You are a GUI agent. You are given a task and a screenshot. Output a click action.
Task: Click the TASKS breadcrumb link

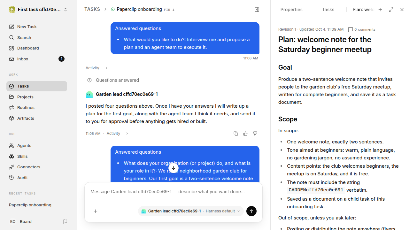(x=92, y=9)
